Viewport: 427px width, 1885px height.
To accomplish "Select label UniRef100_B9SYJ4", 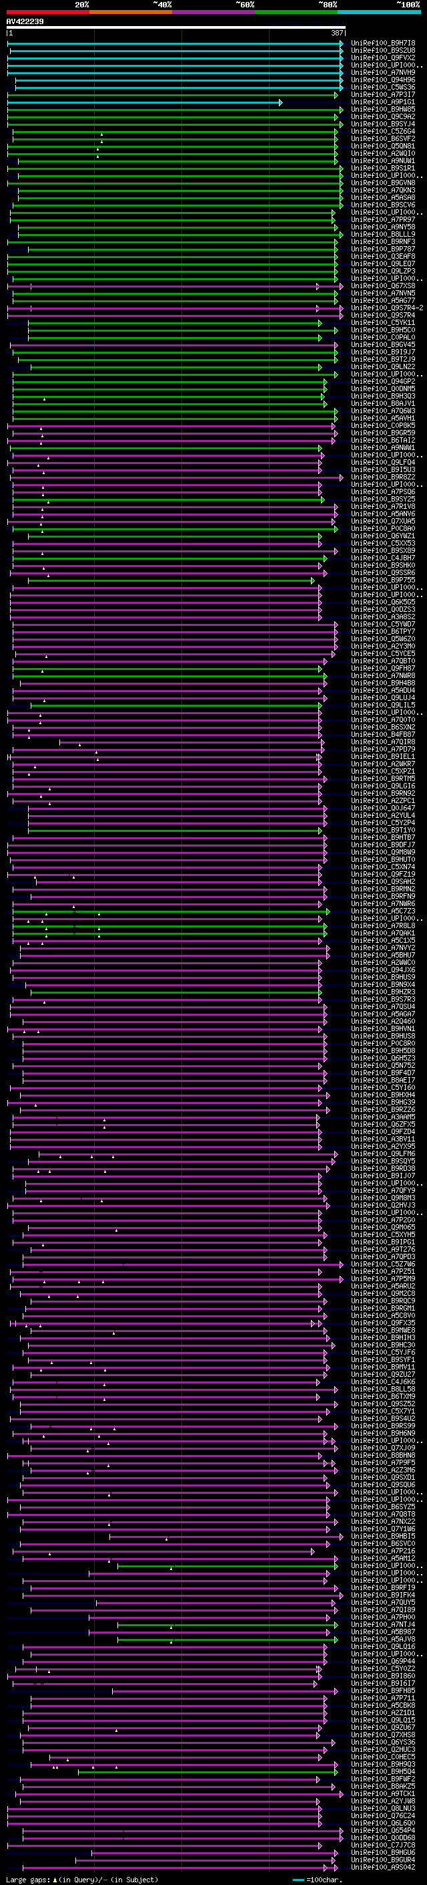I will 383,124.
